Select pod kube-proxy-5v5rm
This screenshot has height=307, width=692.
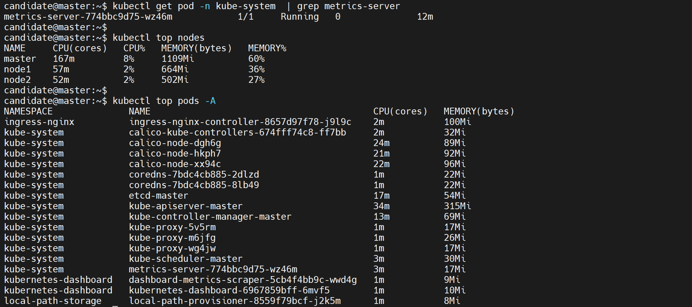coord(172,227)
